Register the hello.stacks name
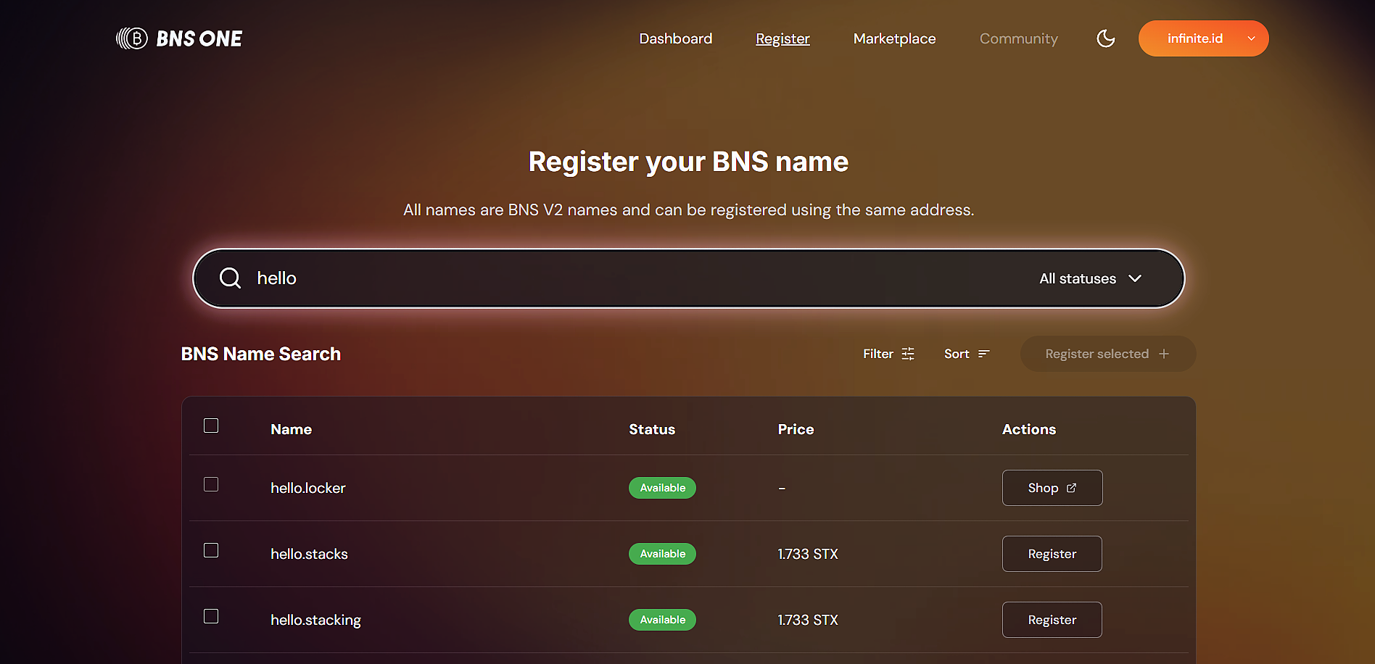The height and width of the screenshot is (664, 1375). (1052, 554)
